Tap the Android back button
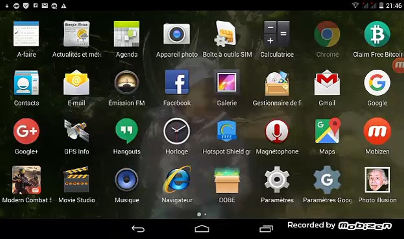The image size is (404, 239). tap(138, 229)
